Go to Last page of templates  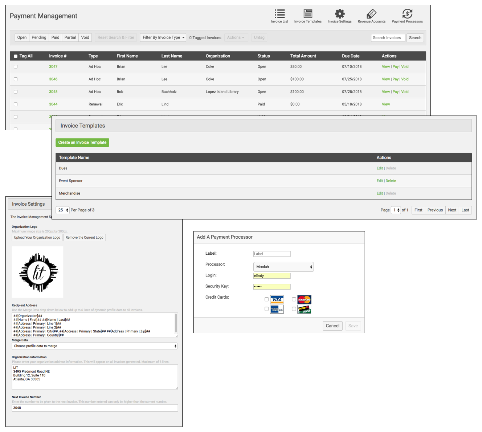tap(465, 210)
